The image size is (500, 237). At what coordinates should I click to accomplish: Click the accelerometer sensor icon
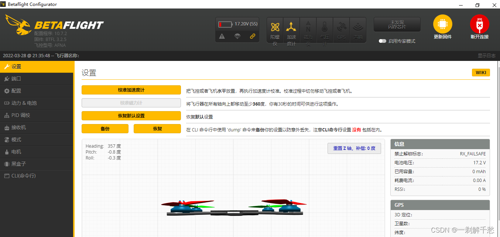tap(291, 27)
